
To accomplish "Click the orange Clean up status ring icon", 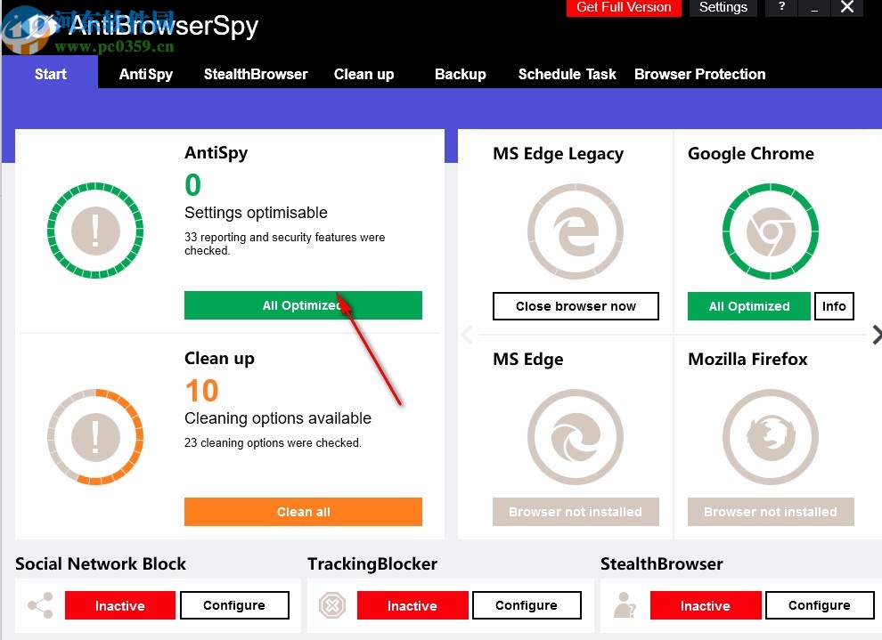I will click(x=95, y=437).
